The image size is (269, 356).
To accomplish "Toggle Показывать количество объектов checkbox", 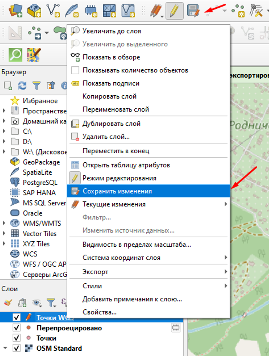I will tap(75, 70).
